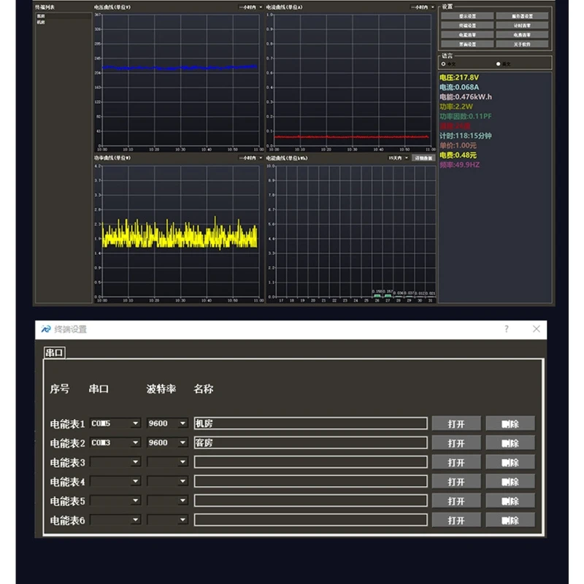Screen dimensions: 584x584
Task: Open 服务器设置 in settings panel
Action: pyautogui.click(x=522, y=16)
